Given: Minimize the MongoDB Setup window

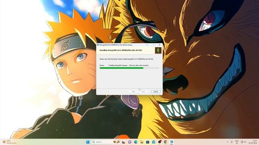Looking at the screenshot, I should (147, 45).
